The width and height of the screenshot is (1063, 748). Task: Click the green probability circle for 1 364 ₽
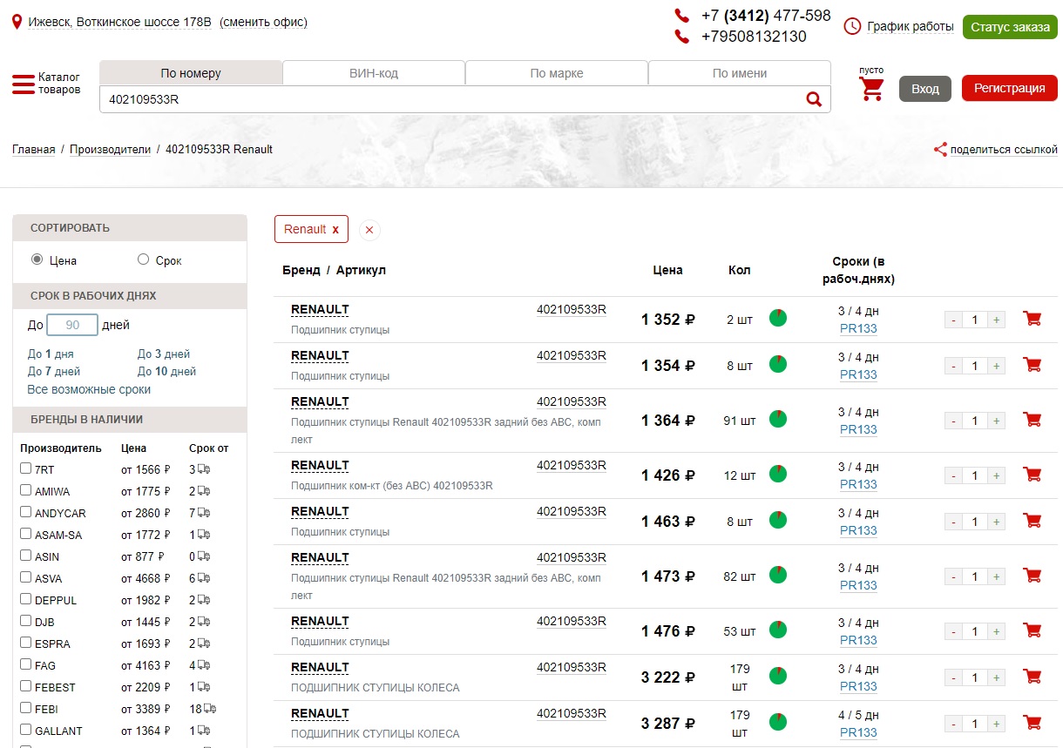click(778, 419)
